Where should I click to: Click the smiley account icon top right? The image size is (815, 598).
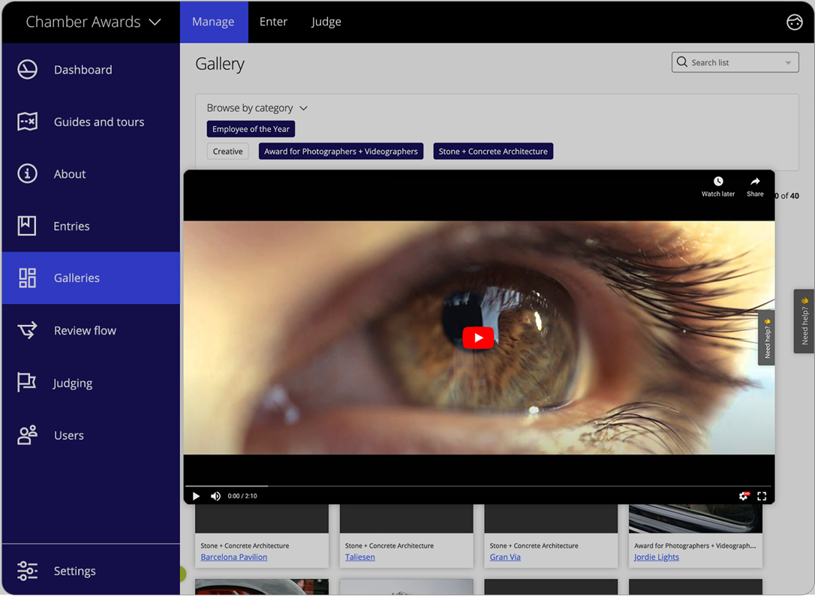[795, 22]
